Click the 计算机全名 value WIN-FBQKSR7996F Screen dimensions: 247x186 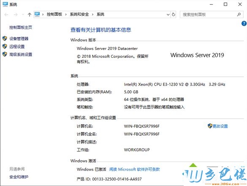[141, 134]
